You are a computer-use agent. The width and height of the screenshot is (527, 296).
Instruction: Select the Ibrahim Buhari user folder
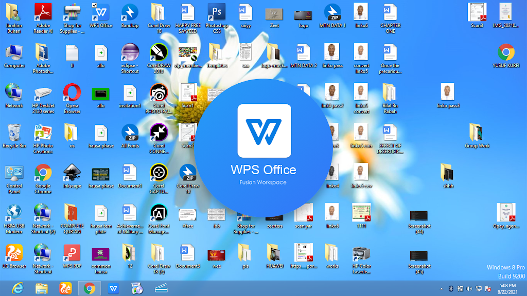coord(14,13)
